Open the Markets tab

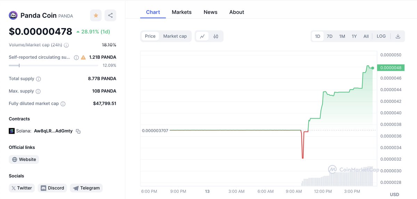tap(182, 12)
